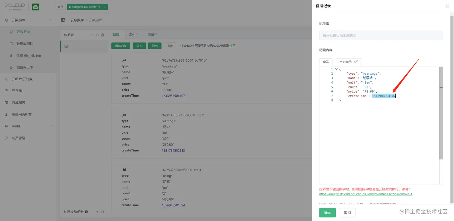Fold the JSON object at editor line 1
Screen dimensions: 454x221
point(336,69)
